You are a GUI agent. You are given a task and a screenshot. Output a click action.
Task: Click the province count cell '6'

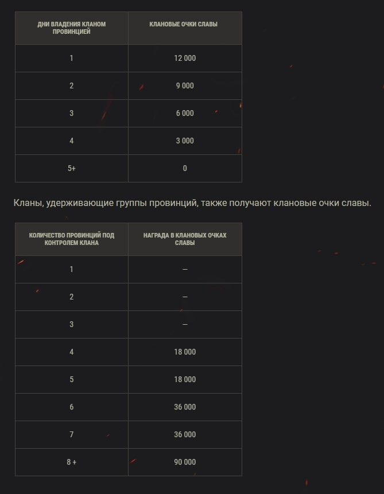(72, 407)
